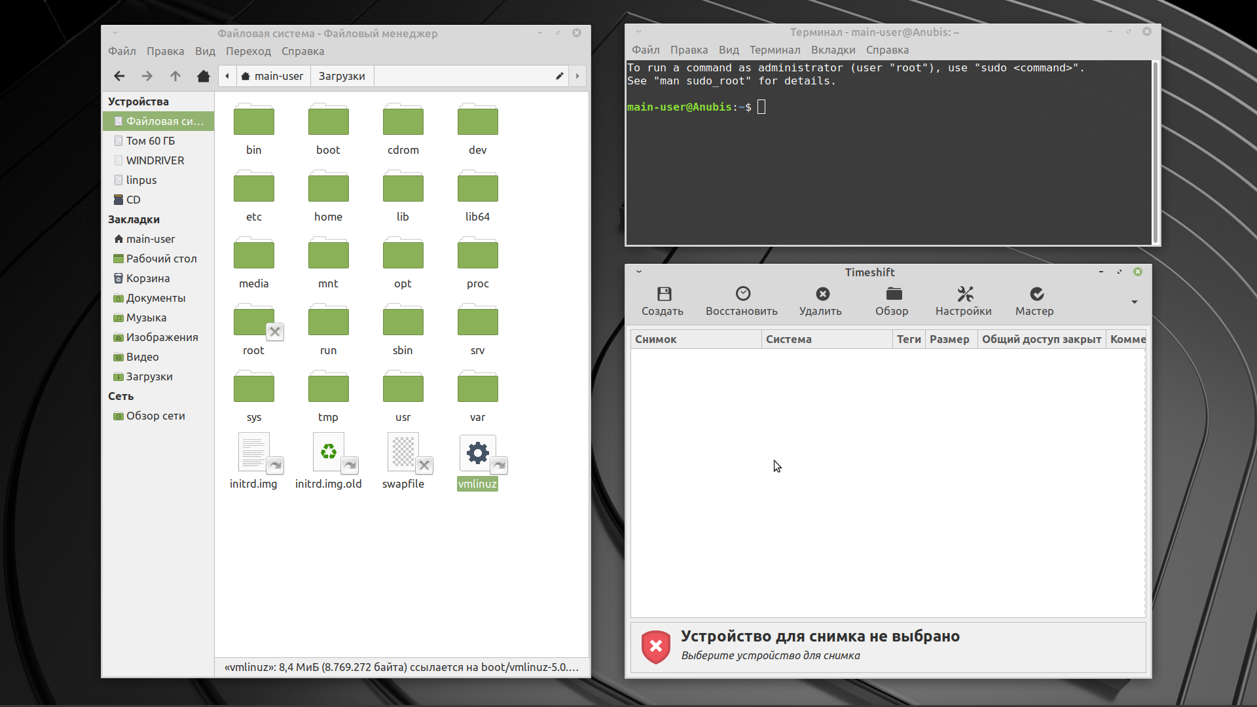Open the terminal Файл menu
This screenshot has width=1257, height=707.
click(646, 50)
